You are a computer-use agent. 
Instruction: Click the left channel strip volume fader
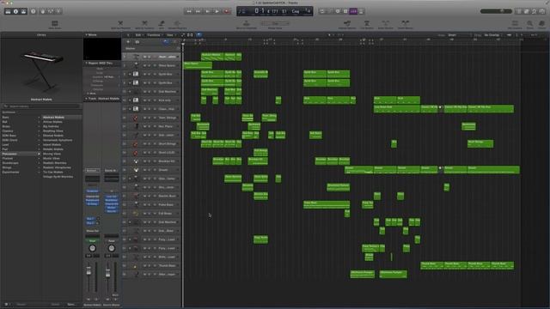89,272
